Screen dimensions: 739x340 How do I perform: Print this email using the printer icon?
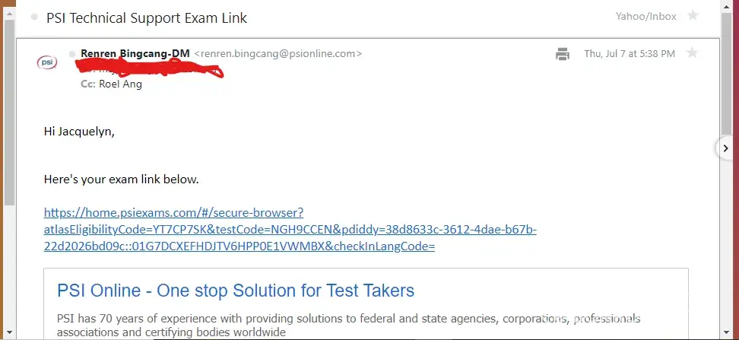(x=563, y=54)
